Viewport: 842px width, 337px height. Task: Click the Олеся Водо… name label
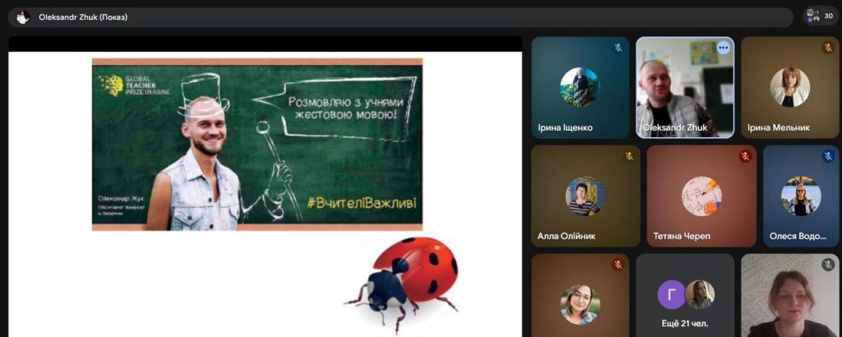point(798,236)
